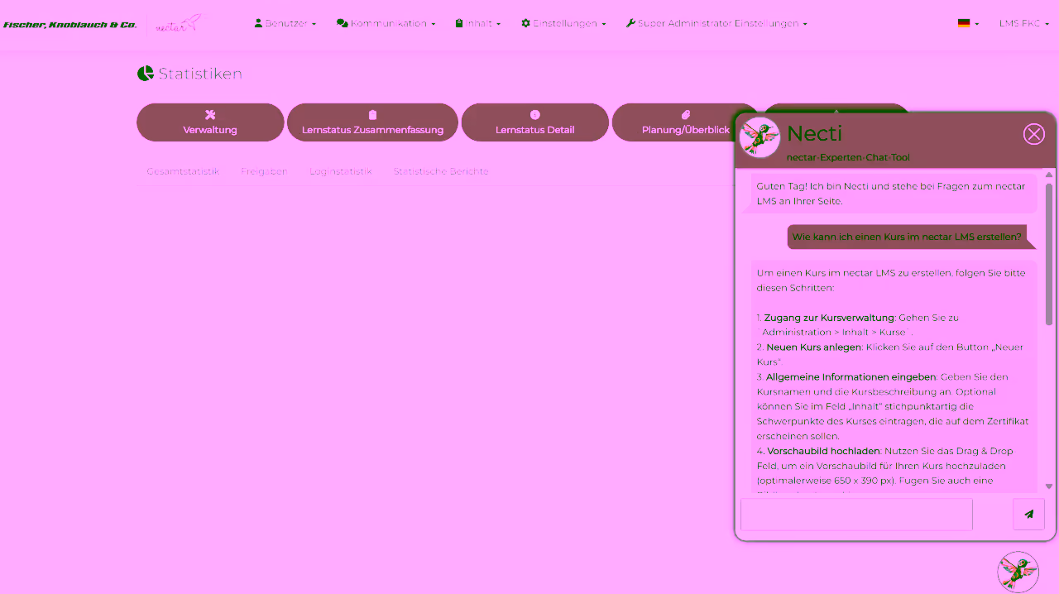Open the Planung/Überblick section
The width and height of the screenshot is (1059, 594).
point(685,122)
